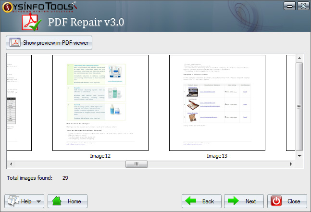Select the Image12 caption label

pyautogui.click(x=100, y=156)
